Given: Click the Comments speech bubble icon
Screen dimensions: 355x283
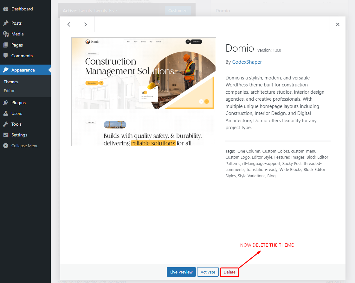Looking at the screenshot, I should (x=6, y=56).
